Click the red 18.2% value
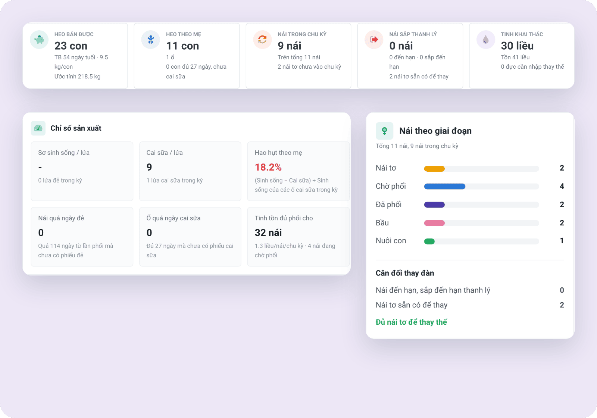The width and height of the screenshot is (597, 418). coord(268,167)
